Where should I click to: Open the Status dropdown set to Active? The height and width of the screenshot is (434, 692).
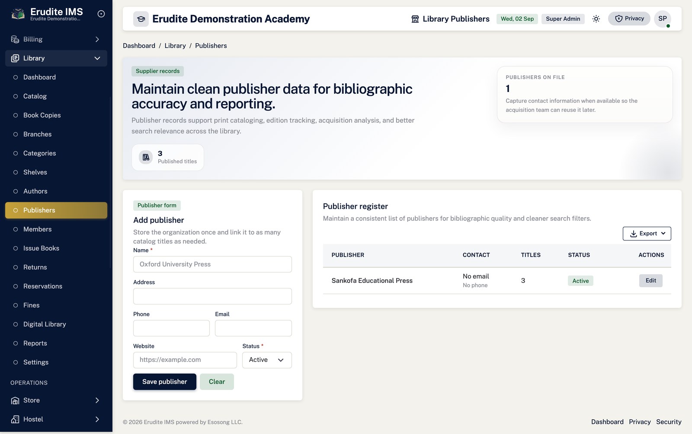click(x=267, y=360)
